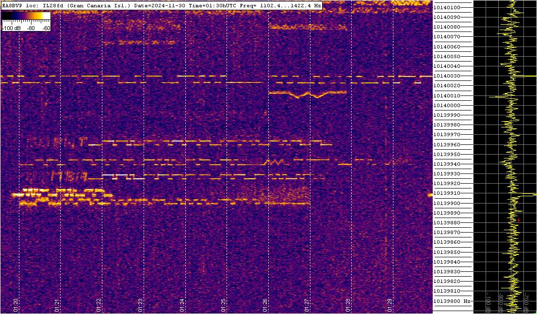Click the 10140050 frequency label

[x=447, y=56]
